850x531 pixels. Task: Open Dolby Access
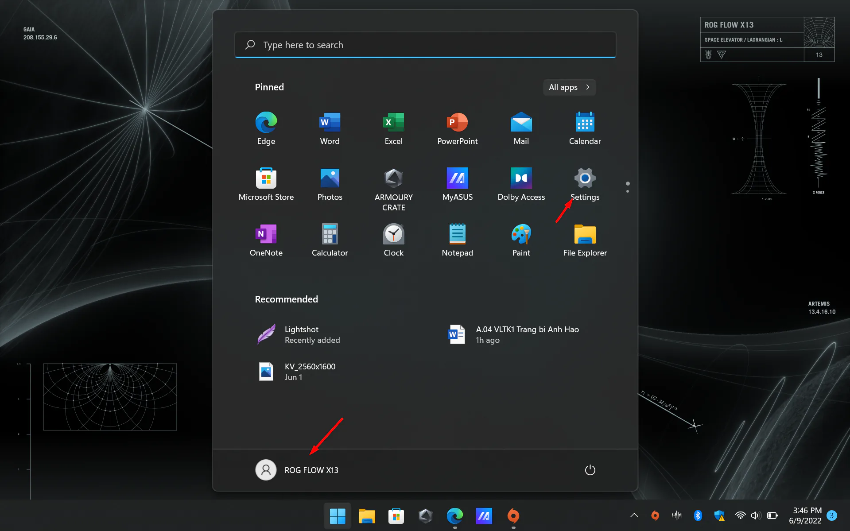[521, 184]
